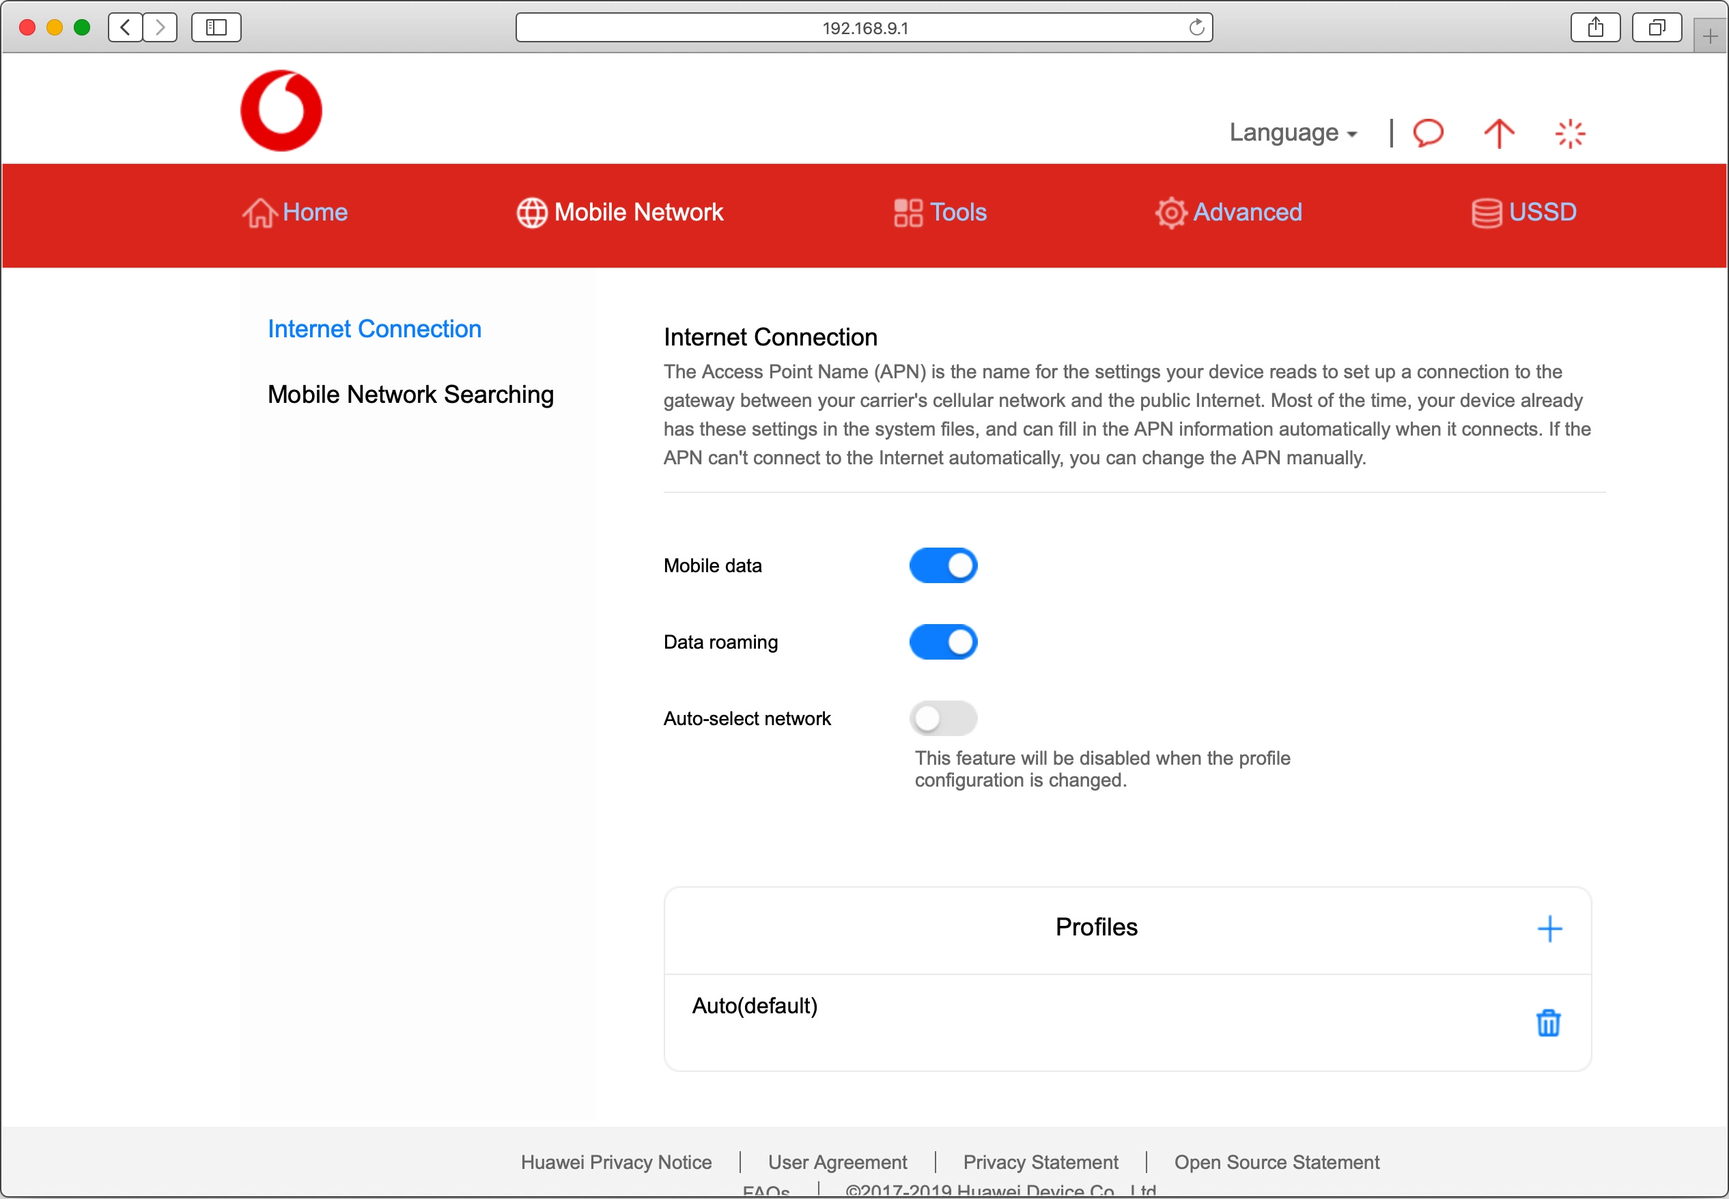Reload page using the refresh icon
This screenshot has height=1199, width=1729.
[1196, 28]
